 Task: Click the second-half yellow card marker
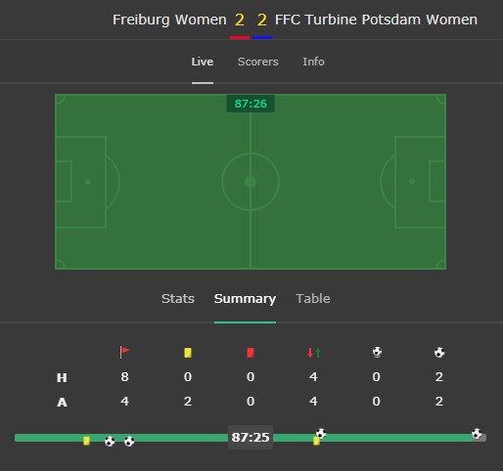[x=316, y=441]
